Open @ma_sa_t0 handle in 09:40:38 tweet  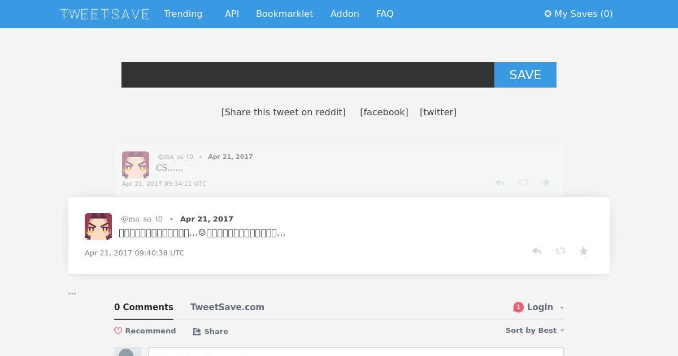(142, 219)
